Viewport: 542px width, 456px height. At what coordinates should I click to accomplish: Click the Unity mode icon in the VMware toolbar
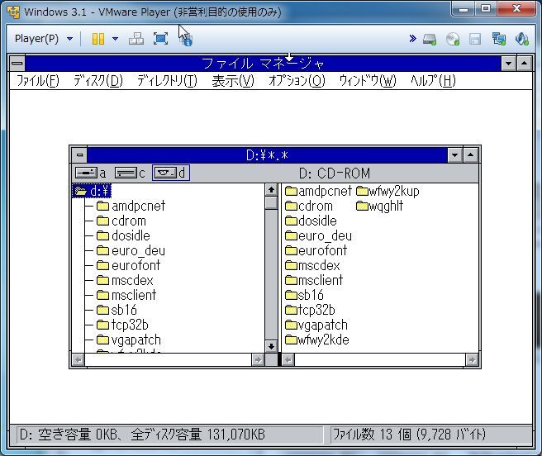[x=186, y=38]
